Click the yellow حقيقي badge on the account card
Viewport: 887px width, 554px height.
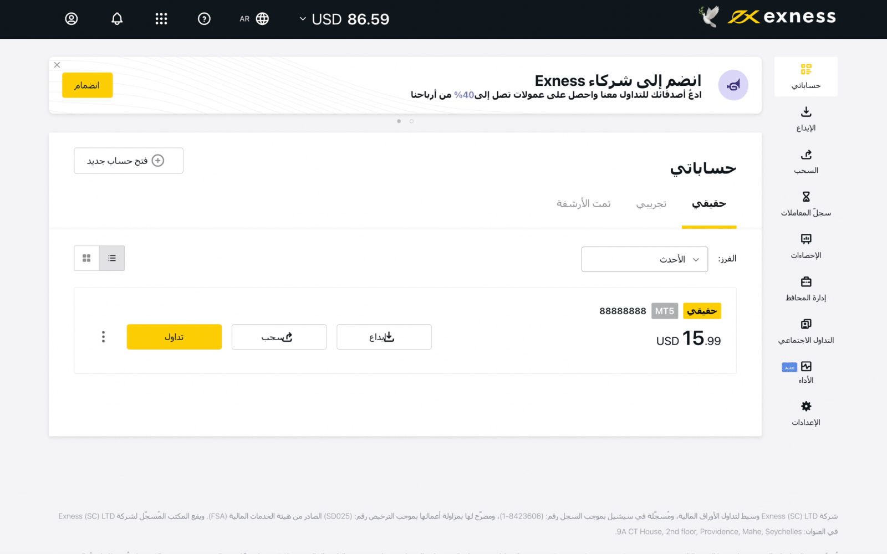(702, 311)
